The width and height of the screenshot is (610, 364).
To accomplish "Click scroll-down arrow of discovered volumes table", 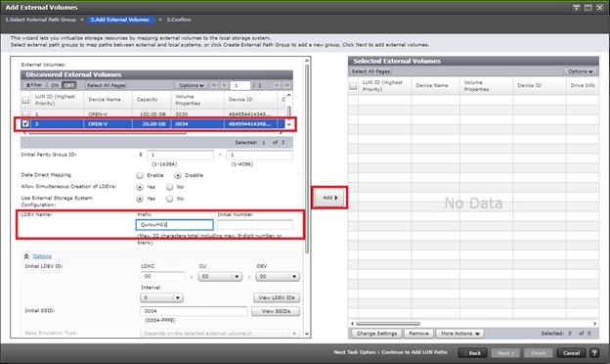I will [288, 124].
